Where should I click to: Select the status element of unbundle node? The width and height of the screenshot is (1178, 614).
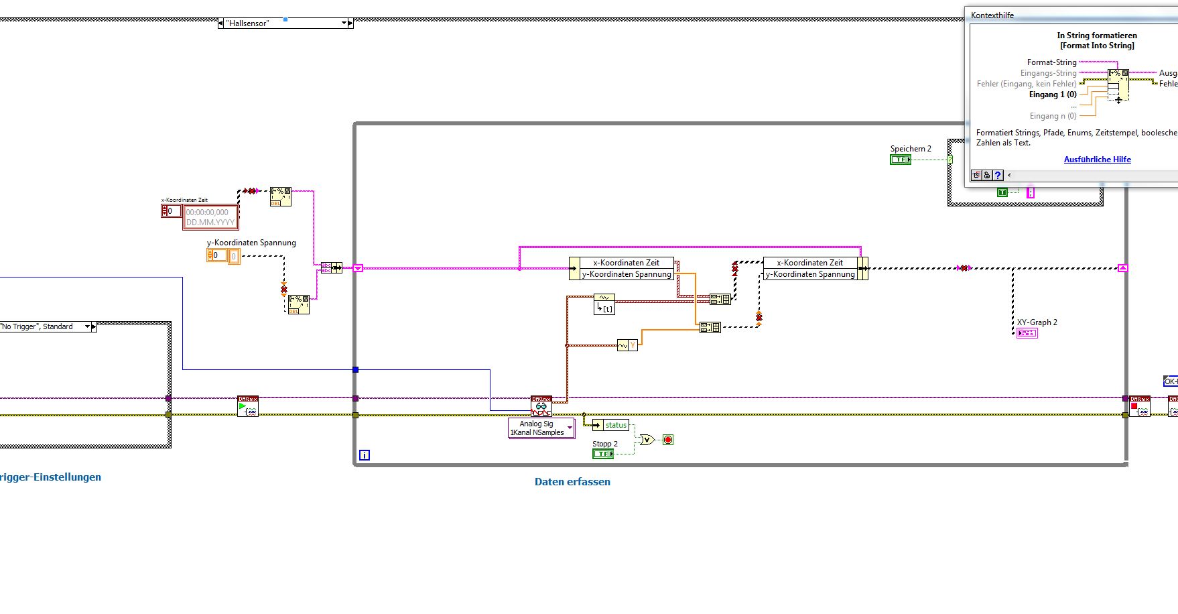(x=616, y=425)
